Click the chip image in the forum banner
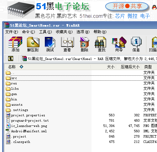157x152 pixels. [21, 10]
